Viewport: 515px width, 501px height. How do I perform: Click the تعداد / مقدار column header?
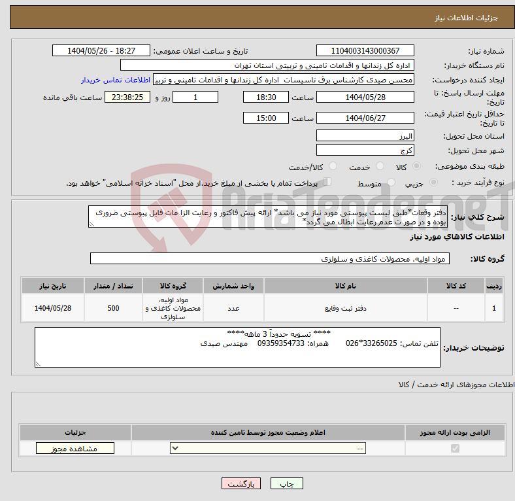(113, 286)
